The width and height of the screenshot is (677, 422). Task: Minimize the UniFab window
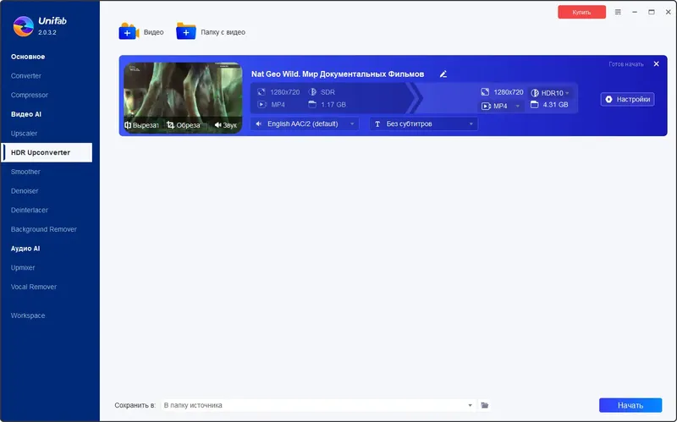point(635,12)
